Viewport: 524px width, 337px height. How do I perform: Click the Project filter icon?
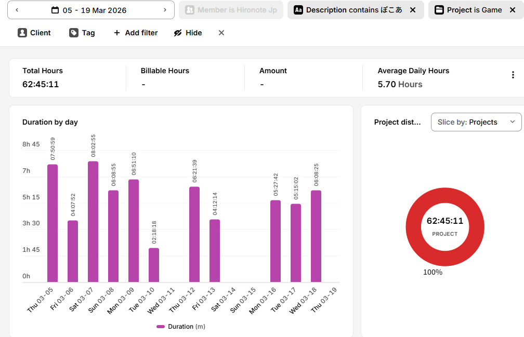[x=439, y=10]
